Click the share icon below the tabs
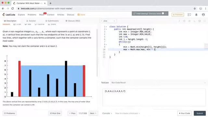Screen dimensions: 208x117 tap(52, 24)
